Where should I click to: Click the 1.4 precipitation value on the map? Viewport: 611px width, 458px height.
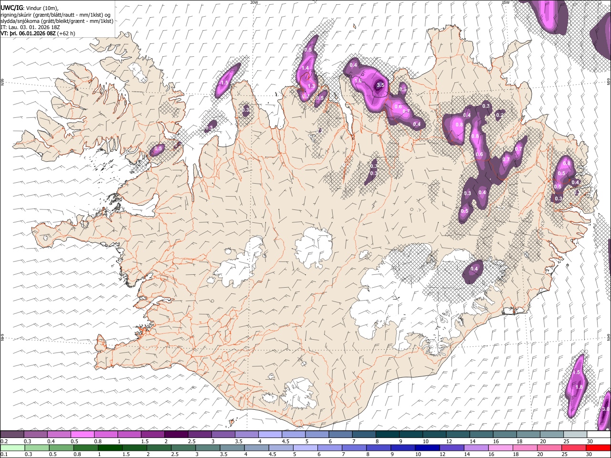point(305,68)
